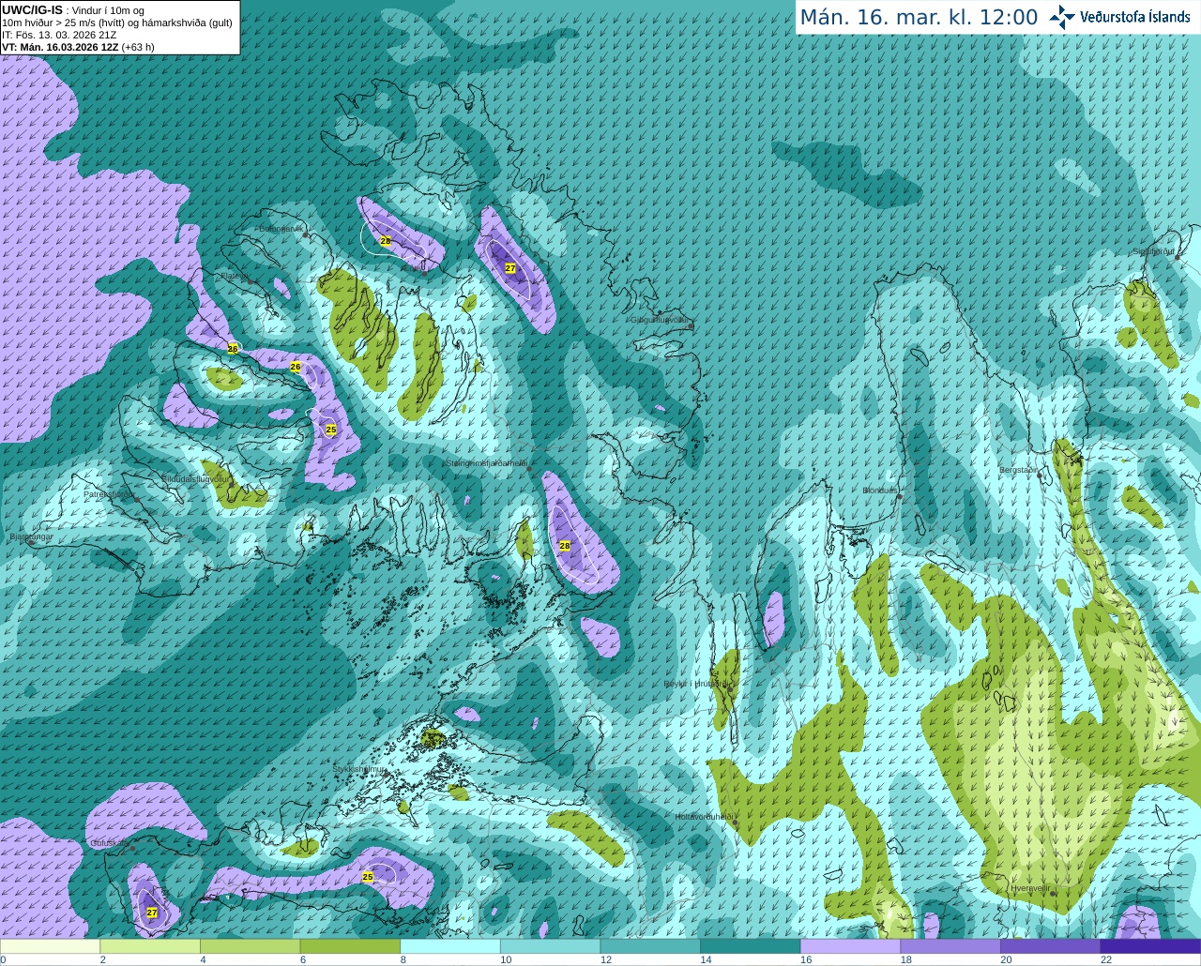This screenshot has width=1201, height=966.
Task: Click the Bolungarvík station label
Action: pos(281,229)
